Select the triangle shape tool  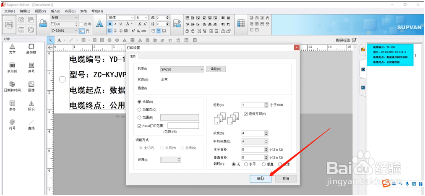(125, 40)
